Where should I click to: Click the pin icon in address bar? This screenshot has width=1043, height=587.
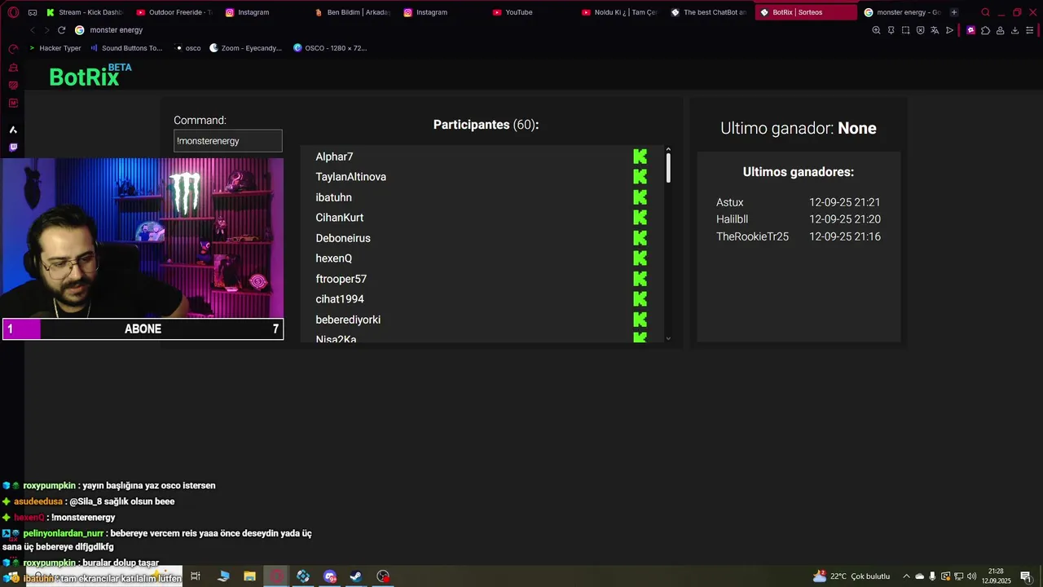(891, 30)
